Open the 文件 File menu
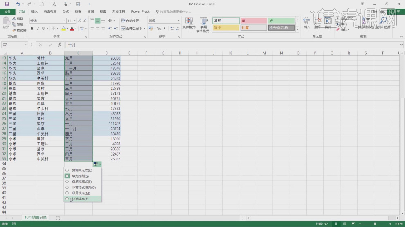Viewport: 405px width, 227px height. click(x=7, y=11)
